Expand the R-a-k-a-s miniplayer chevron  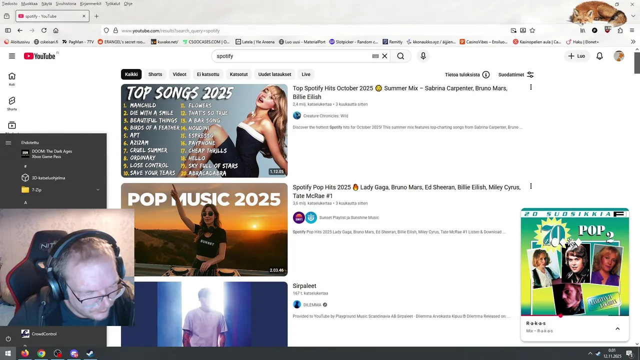(617, 328)
